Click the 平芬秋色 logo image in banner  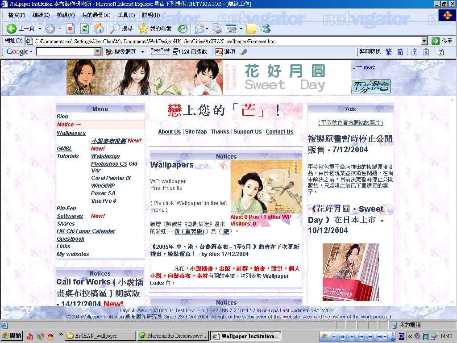(371, 86)
